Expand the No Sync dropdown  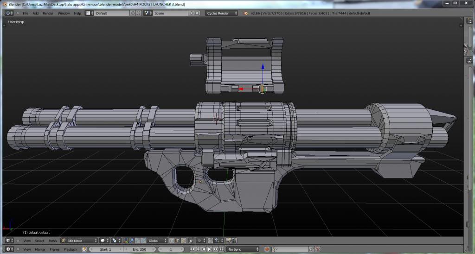point(243,249)
